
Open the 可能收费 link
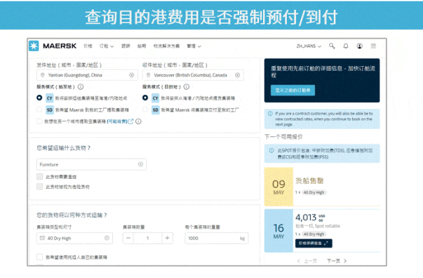(118, 122)
